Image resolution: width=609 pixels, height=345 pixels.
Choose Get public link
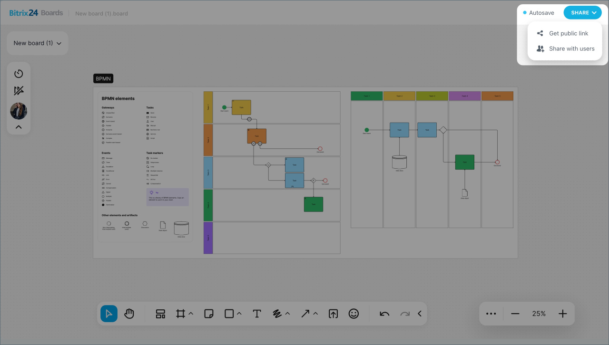tap(568, 33)
